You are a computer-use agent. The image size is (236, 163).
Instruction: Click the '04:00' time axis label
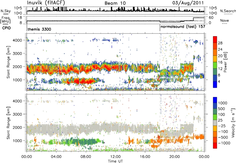[56, 157]
